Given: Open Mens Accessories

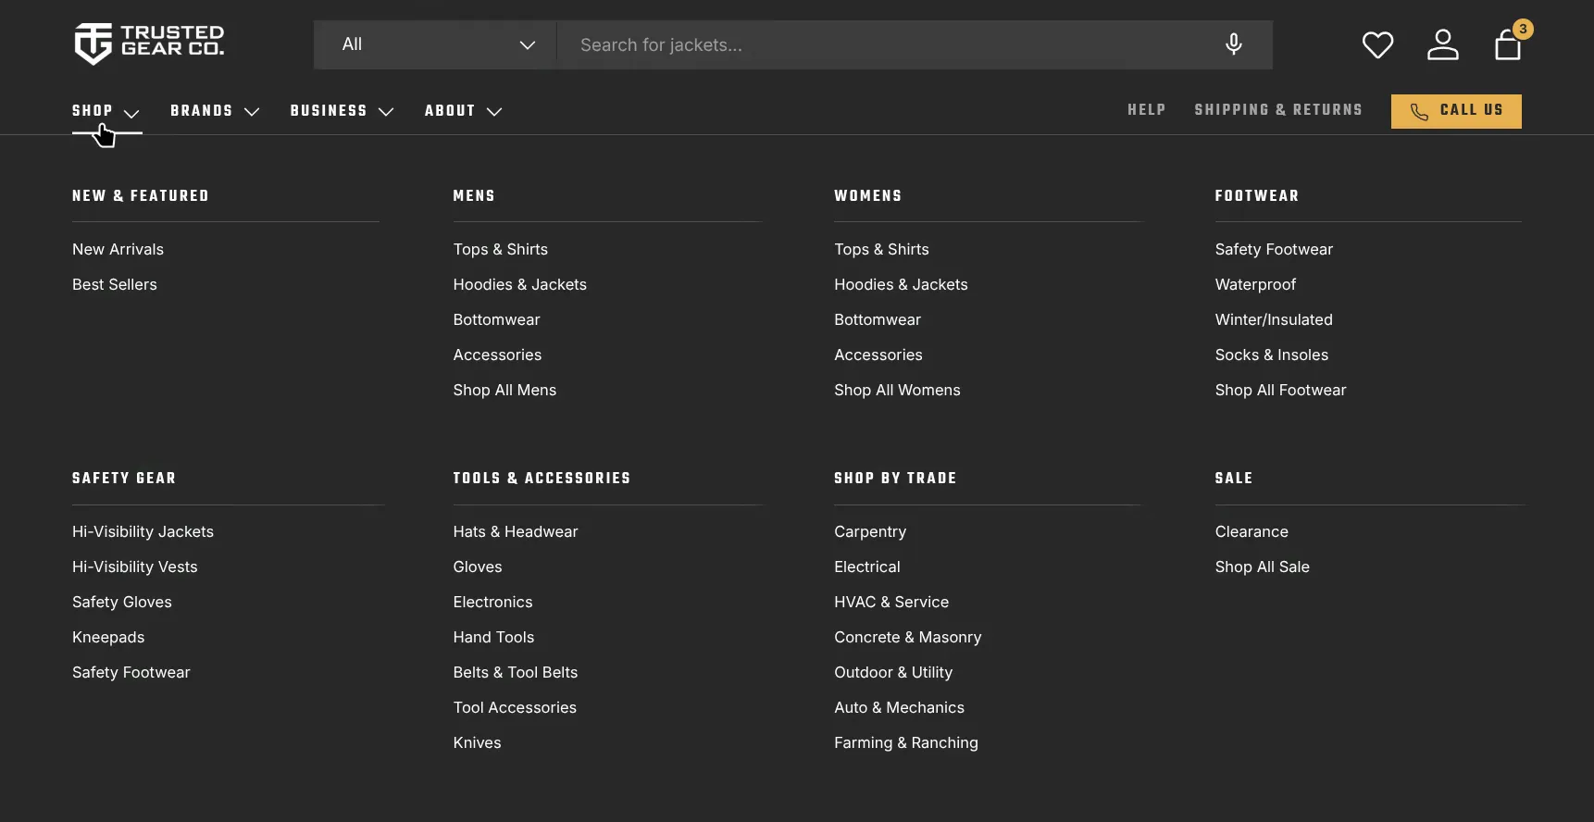Looking at the screenshot, I should pyautogui.click(x=497, y=355).
